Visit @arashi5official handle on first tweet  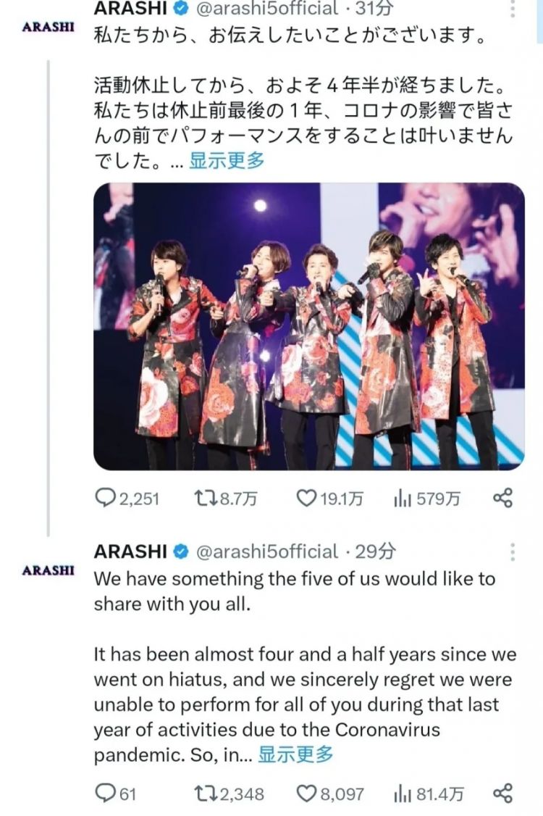[267, 9]
